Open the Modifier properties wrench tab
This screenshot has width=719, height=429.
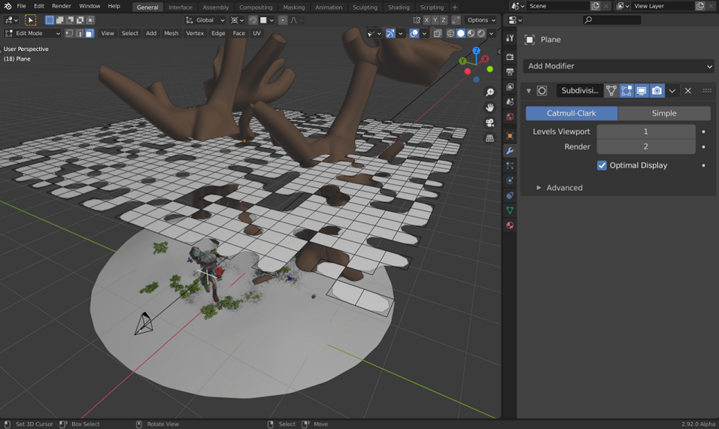tap(510, 150)
